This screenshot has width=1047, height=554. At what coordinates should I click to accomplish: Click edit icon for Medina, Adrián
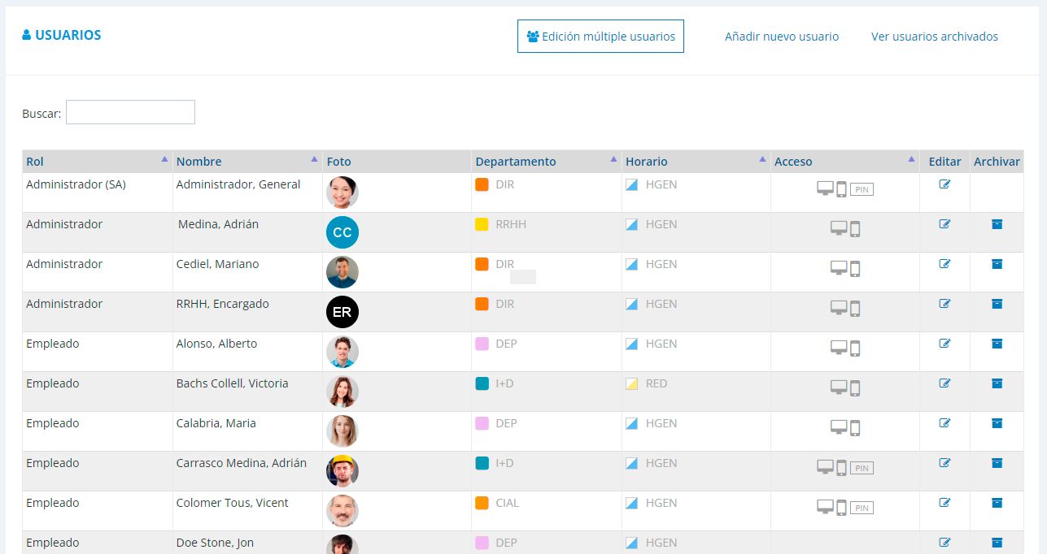point(944,224)
